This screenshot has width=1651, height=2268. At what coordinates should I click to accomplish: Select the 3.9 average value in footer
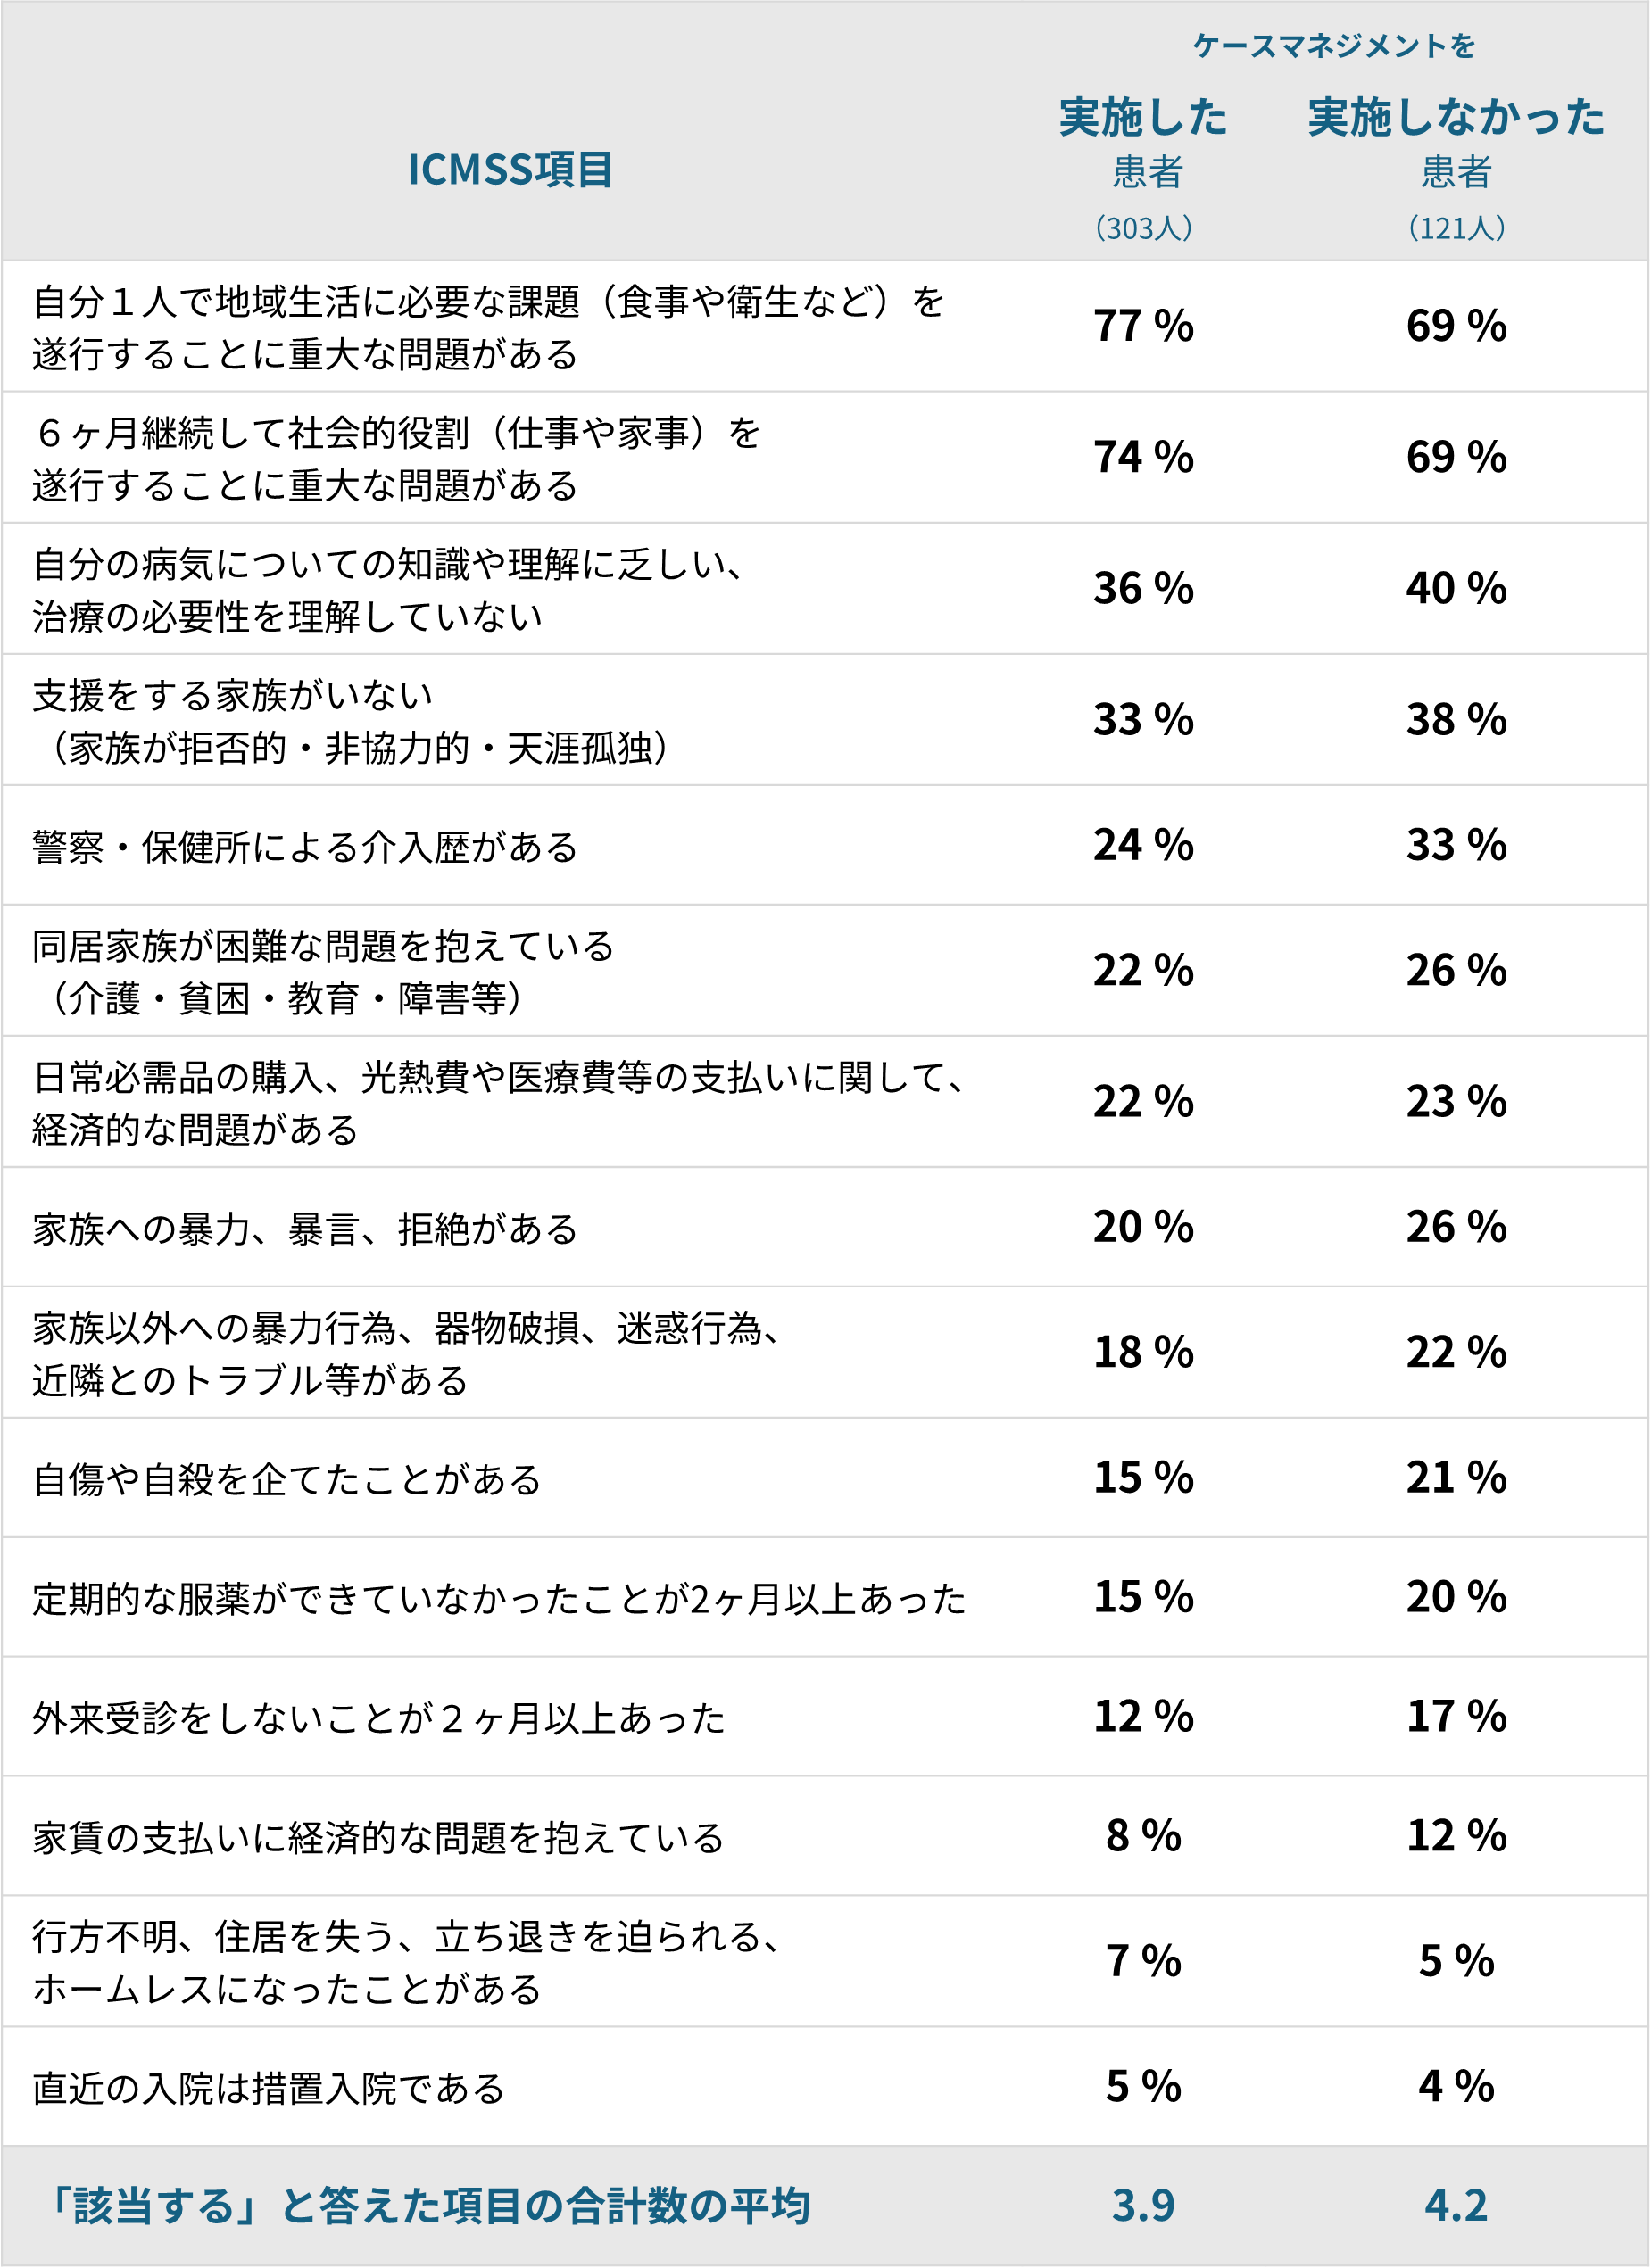coord(1143,2205)
